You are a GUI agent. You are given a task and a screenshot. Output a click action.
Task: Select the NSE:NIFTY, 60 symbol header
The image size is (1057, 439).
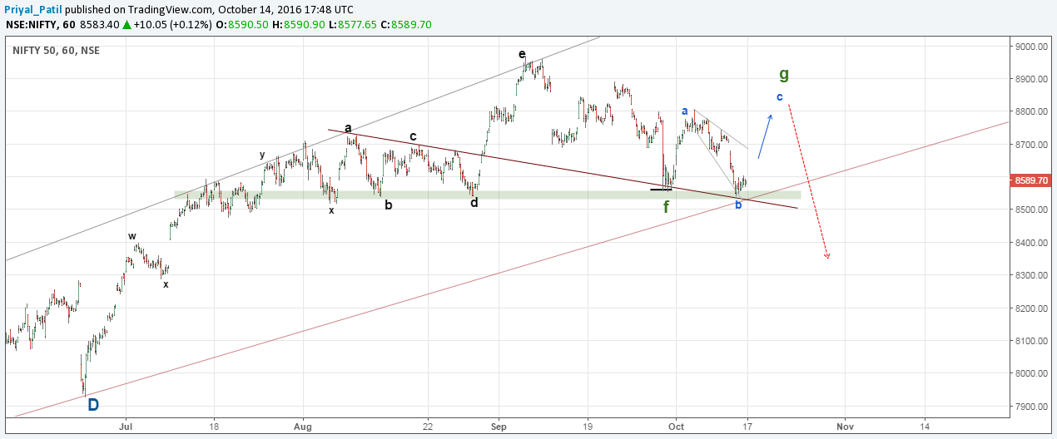[40, 25]
